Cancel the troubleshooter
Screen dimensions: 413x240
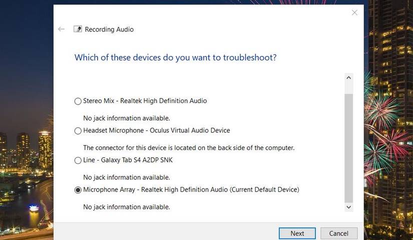(338, 233)
